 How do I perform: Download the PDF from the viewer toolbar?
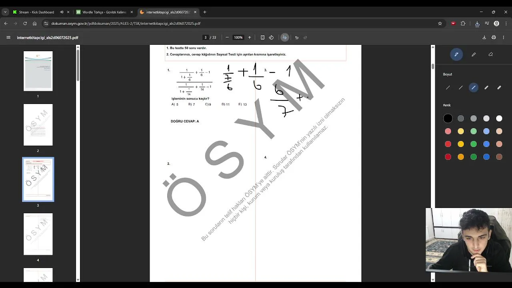point(484,38)
